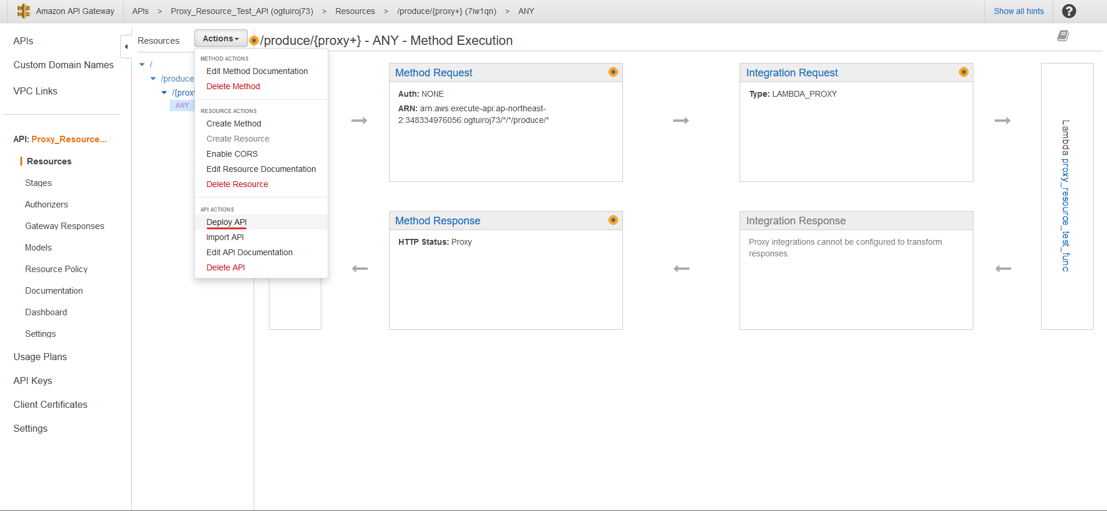Open Documentation sidebar item
Screen dimensions: 1107x511
[54, 291]
